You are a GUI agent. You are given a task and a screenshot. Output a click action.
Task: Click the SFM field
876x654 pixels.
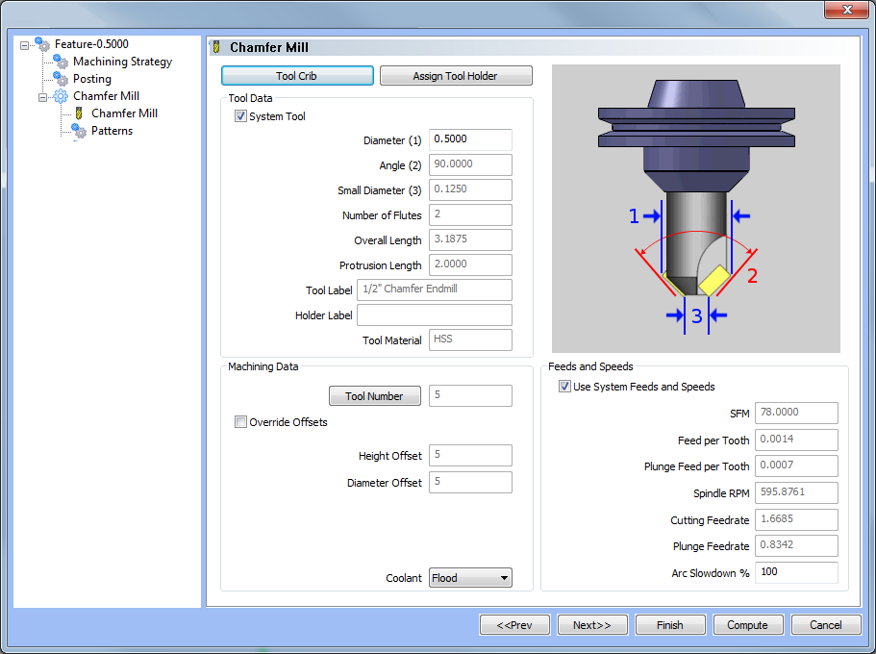tap(796, 414)
